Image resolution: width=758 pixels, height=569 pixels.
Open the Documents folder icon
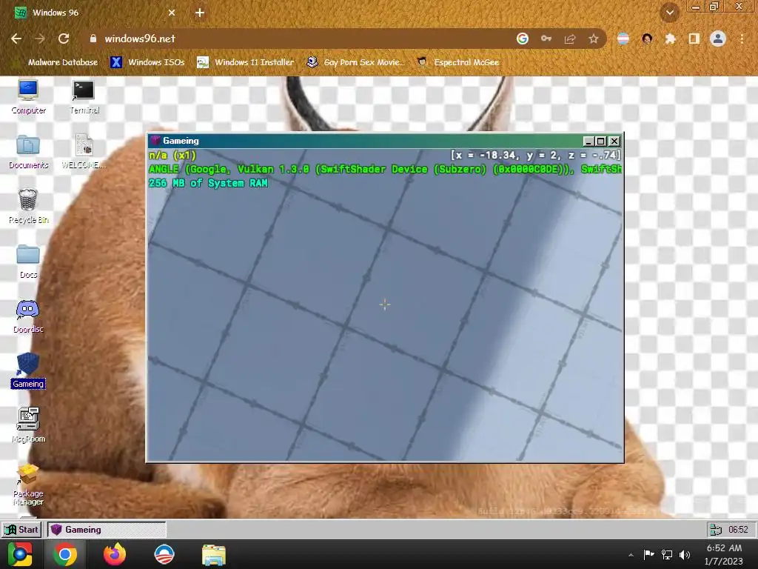tap(28, 151)
